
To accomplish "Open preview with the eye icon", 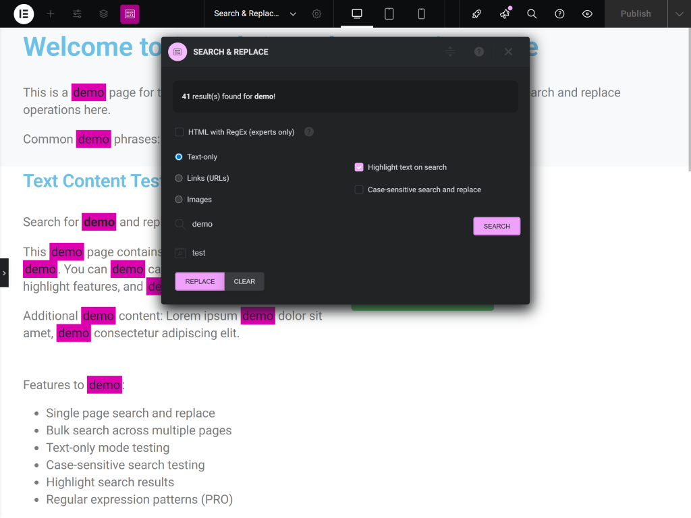I will click(x=586, y=13).
